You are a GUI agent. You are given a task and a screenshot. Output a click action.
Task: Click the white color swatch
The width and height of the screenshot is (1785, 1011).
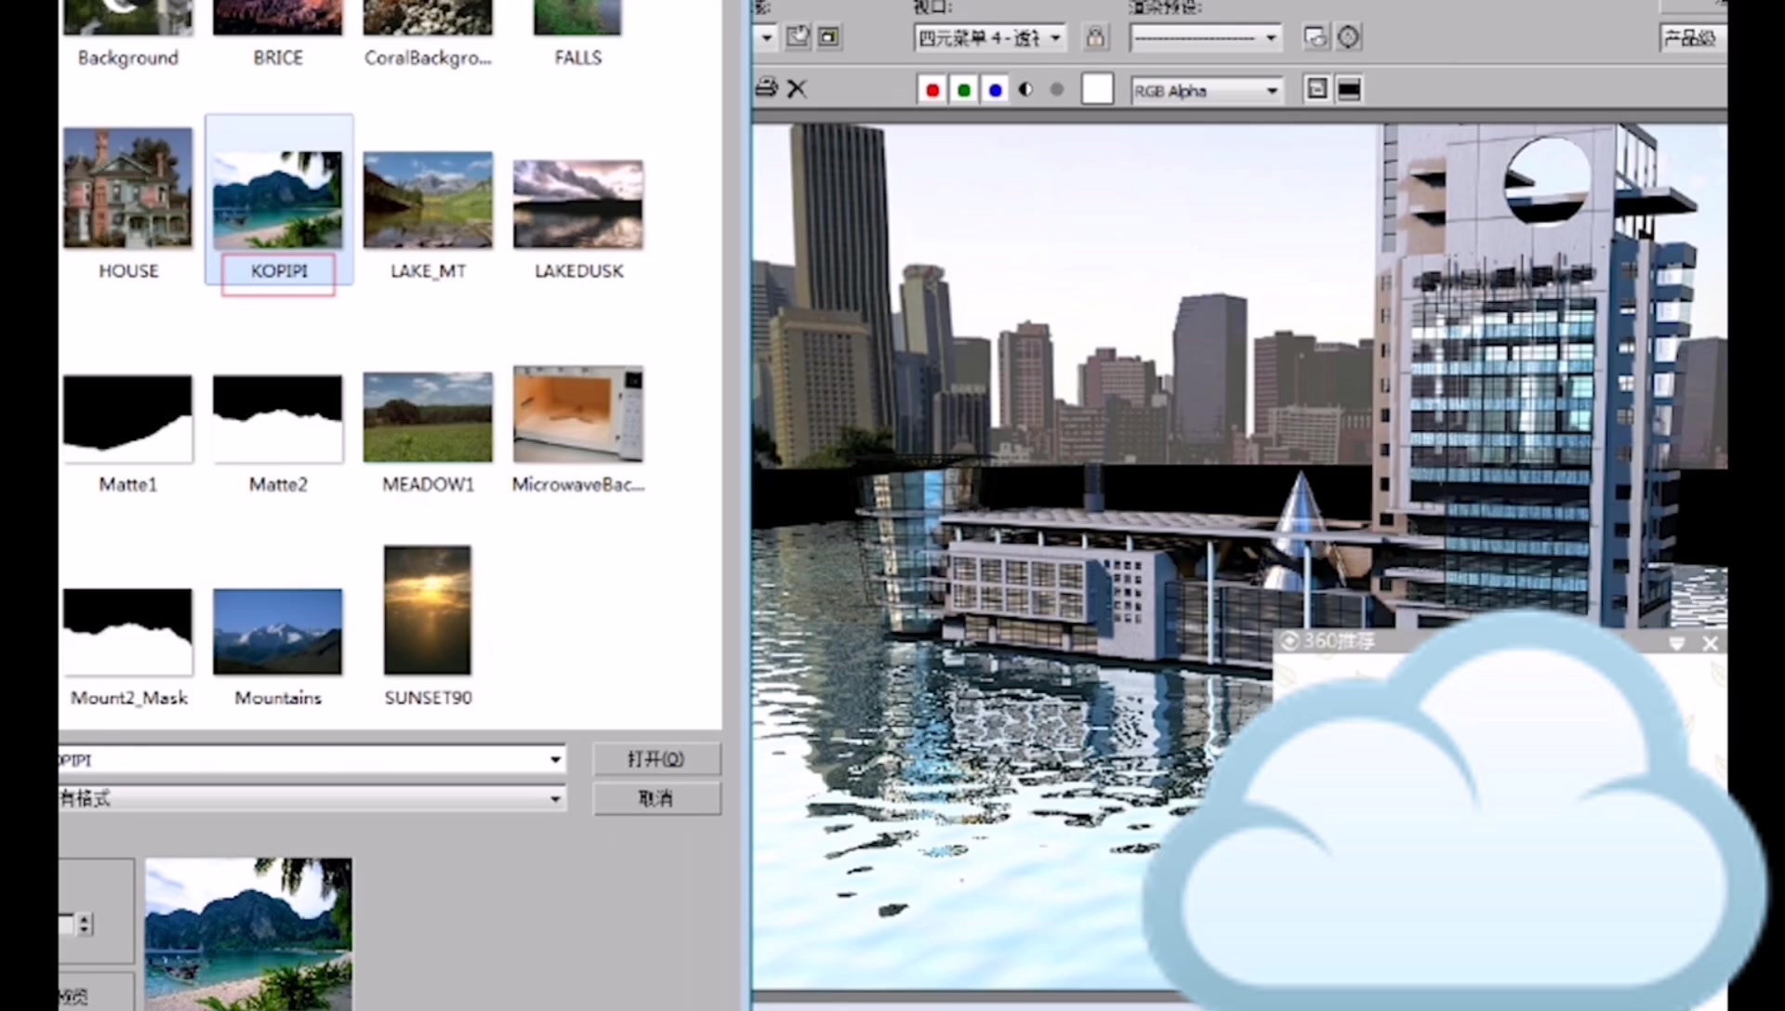[1097, 89]
